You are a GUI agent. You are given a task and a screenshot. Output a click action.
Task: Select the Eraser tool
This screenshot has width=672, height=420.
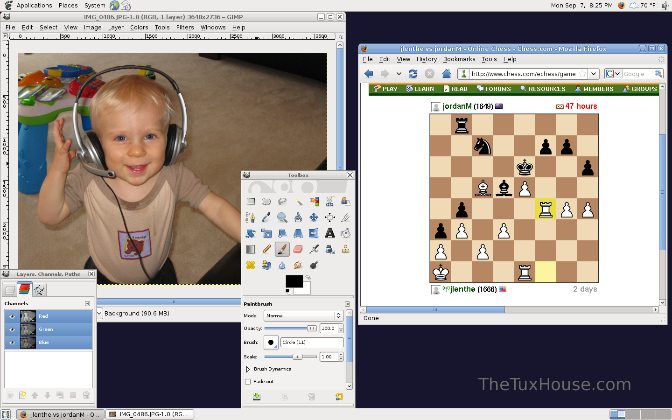click(x=298, y=249)
